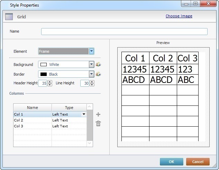This screenshot has width=219, height=170.
Task: Increase the Header Height value
Action: point(50,82)
